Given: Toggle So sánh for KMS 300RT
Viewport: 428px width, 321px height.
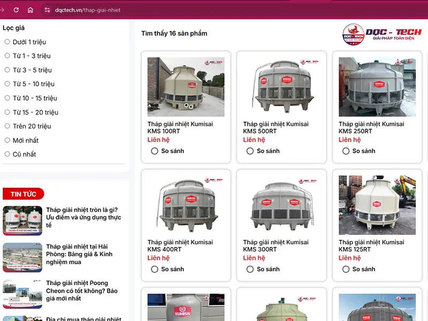Looking at the screenshot, I should pyautogui.click(x=250, y=270).
